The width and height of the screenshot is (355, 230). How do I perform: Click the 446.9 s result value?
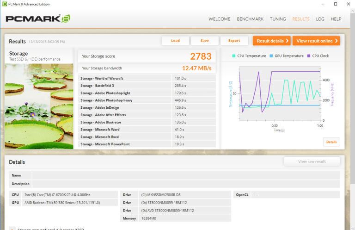(180, 100)
